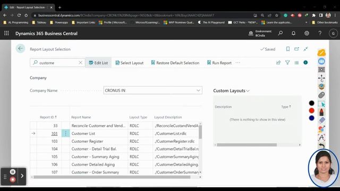Click the vertical scrollbar of the report list
The height and width of the screenshot is (191, 340).
(200, 132)
